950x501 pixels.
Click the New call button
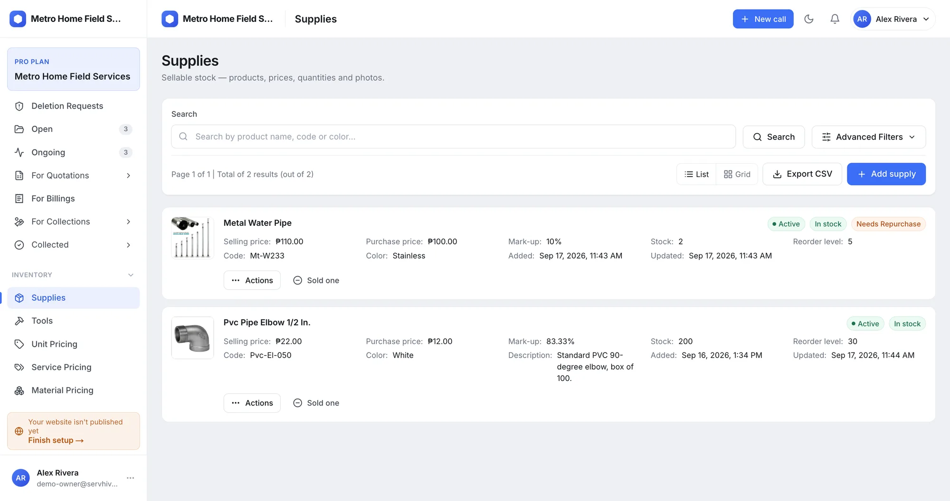click(x=763, y=19)
